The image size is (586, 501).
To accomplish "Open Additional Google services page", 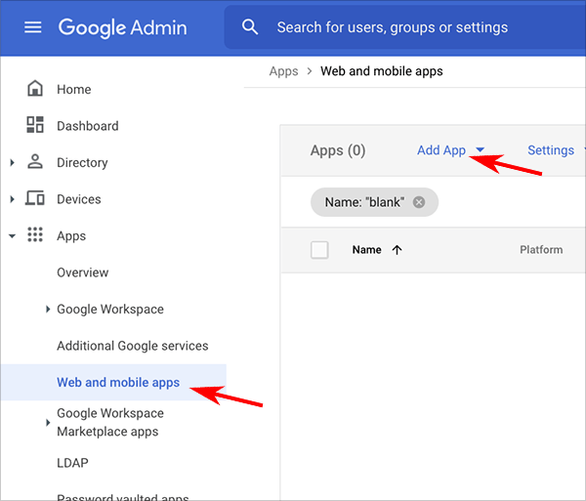I will [x=132, y=346].
